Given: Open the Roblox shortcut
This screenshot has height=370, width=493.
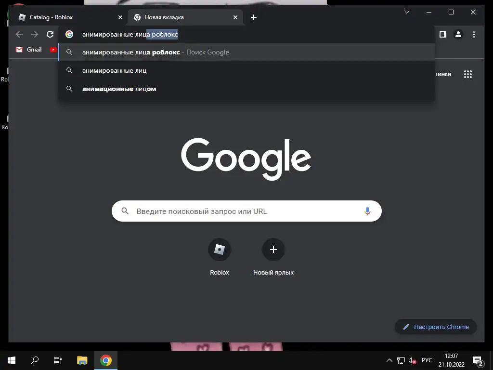Looking at the screenshot, I should pos(220,257).
